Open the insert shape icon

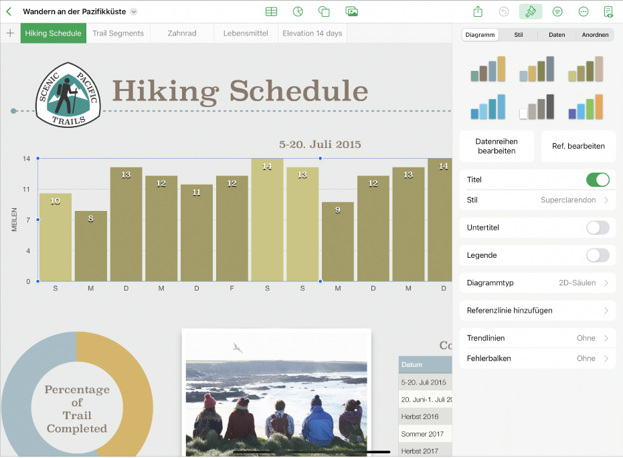tap(324, 11)
